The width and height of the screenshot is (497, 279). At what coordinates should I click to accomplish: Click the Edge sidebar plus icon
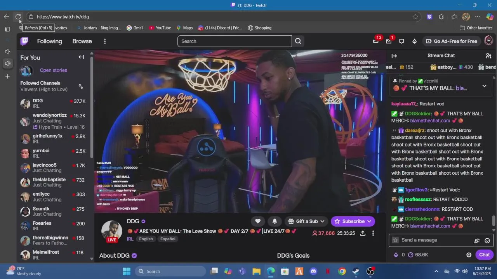pyautogui.click(x=7, y=76)
